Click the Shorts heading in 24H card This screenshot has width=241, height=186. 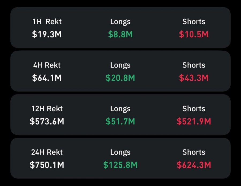[x=194, y=152]
